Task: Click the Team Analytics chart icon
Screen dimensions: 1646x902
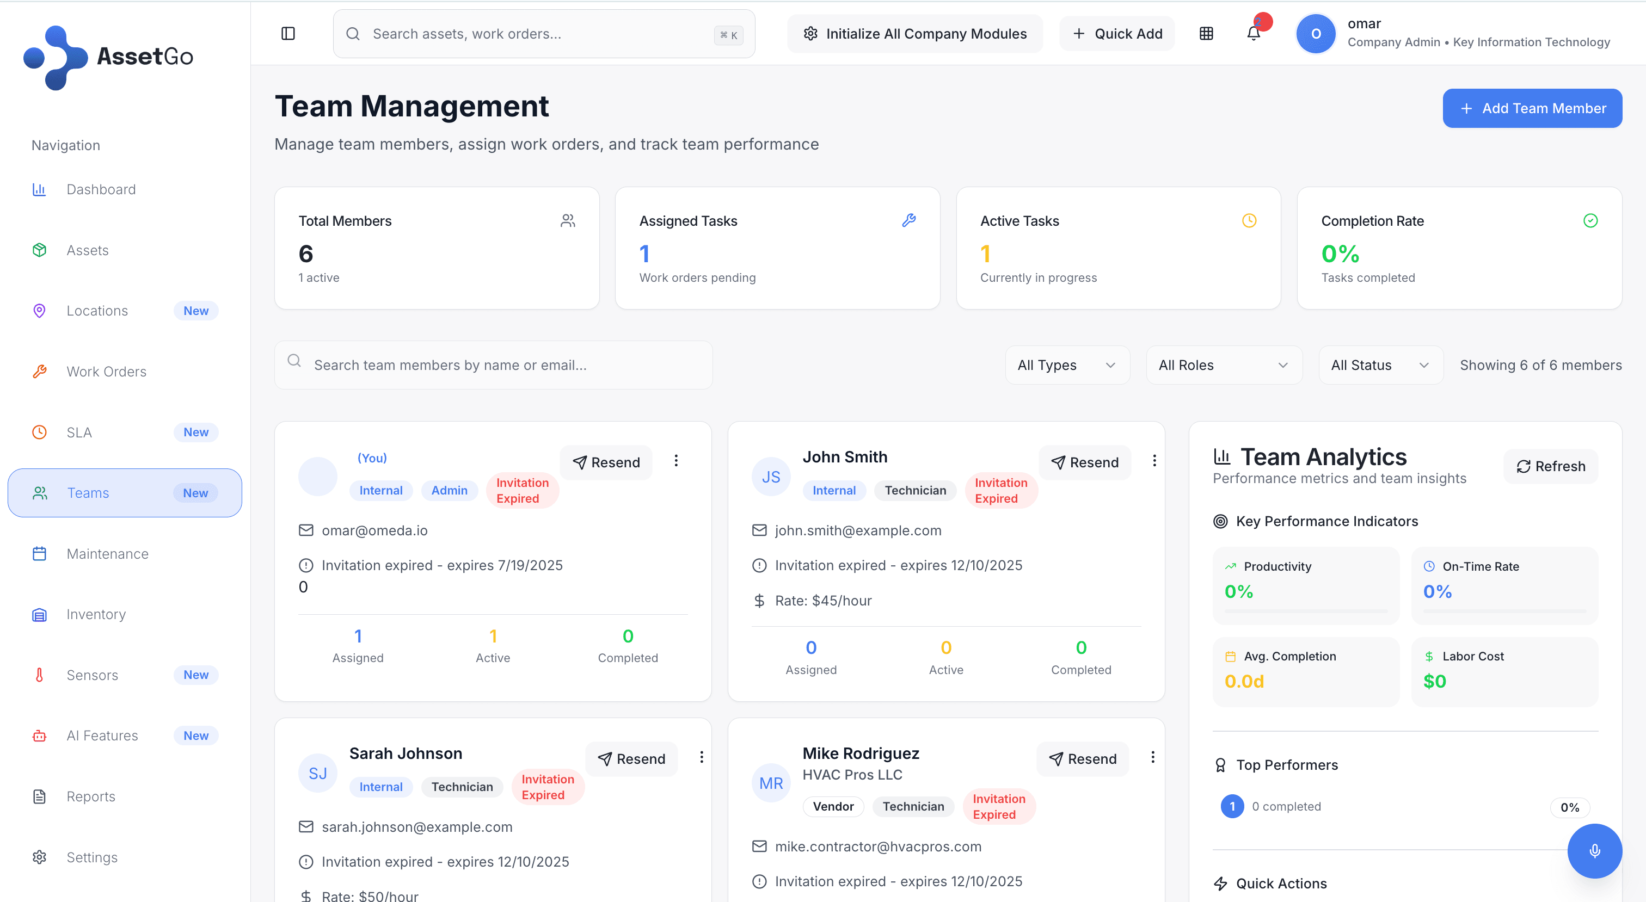Action: click(x=1222, y=456)
